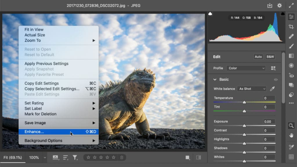
Task: Click the Auto button
Action: point(258,57)
